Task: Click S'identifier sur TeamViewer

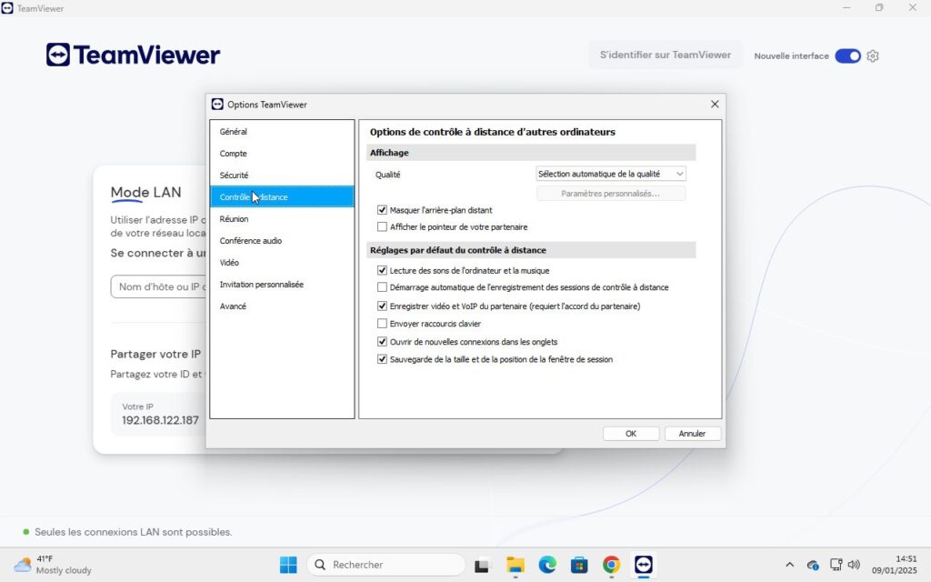Action: click(x=665, y=55)
